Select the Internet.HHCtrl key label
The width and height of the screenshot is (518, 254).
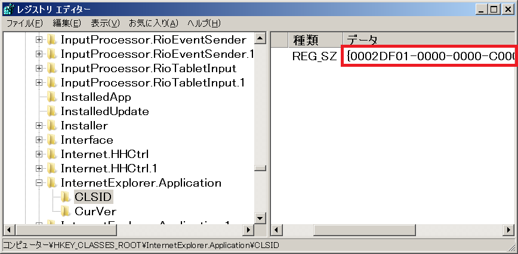(x=104, y=154)
